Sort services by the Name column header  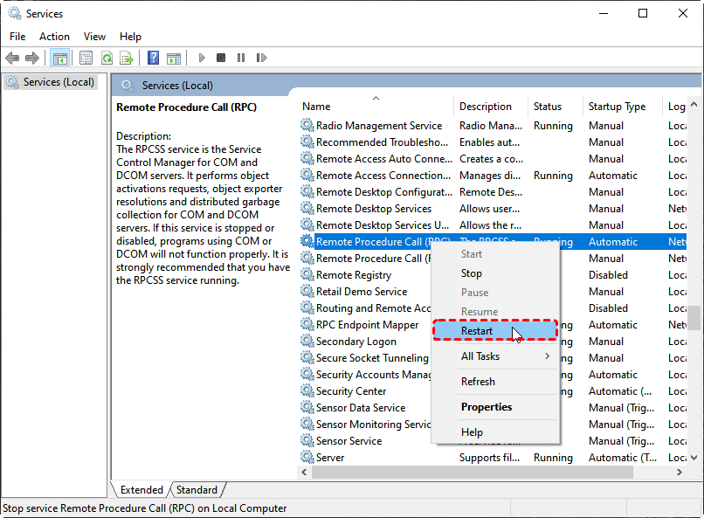(x=316, y=107)
